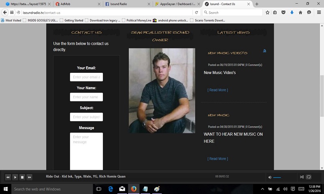
Task: Open Task View on the taskbar
Action: coord(99,189)
